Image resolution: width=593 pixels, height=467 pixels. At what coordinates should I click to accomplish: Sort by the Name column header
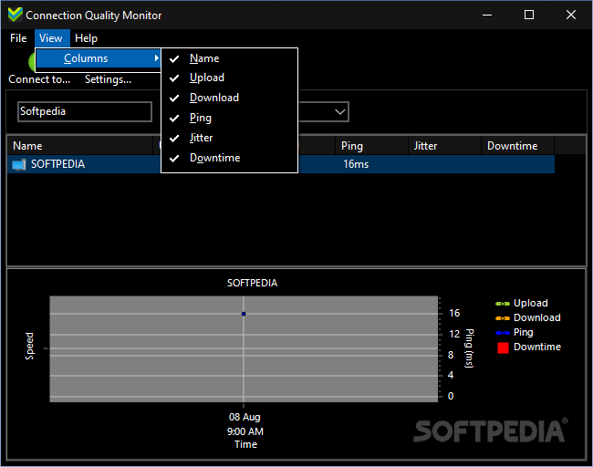pos(79,146)
